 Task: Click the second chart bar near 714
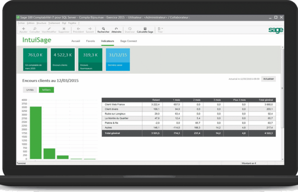(x=49, y=154)
